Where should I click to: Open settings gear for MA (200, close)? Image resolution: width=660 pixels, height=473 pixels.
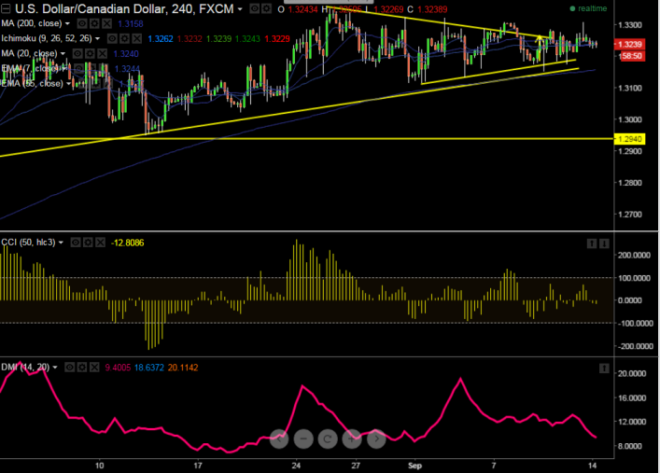94,23
